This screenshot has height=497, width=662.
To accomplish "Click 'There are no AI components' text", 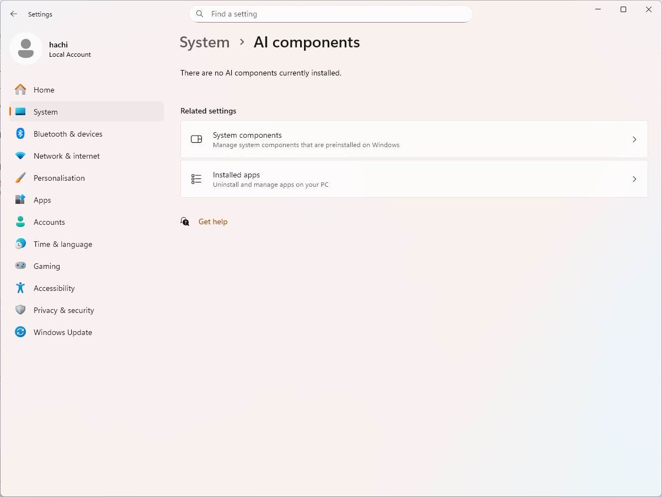I will point(261,73).
